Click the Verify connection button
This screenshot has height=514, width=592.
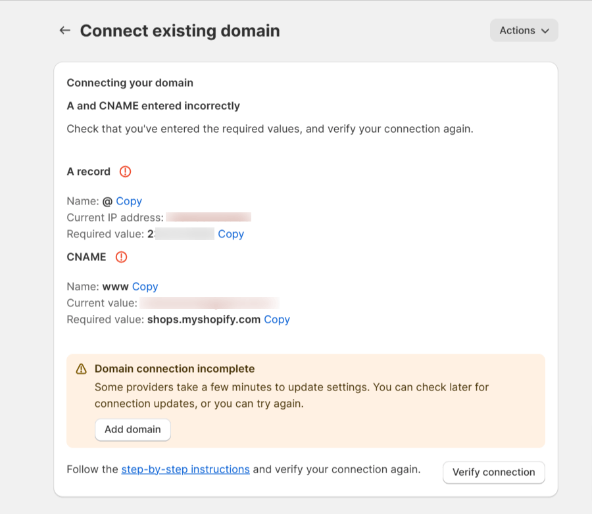(x=493, y=472)
